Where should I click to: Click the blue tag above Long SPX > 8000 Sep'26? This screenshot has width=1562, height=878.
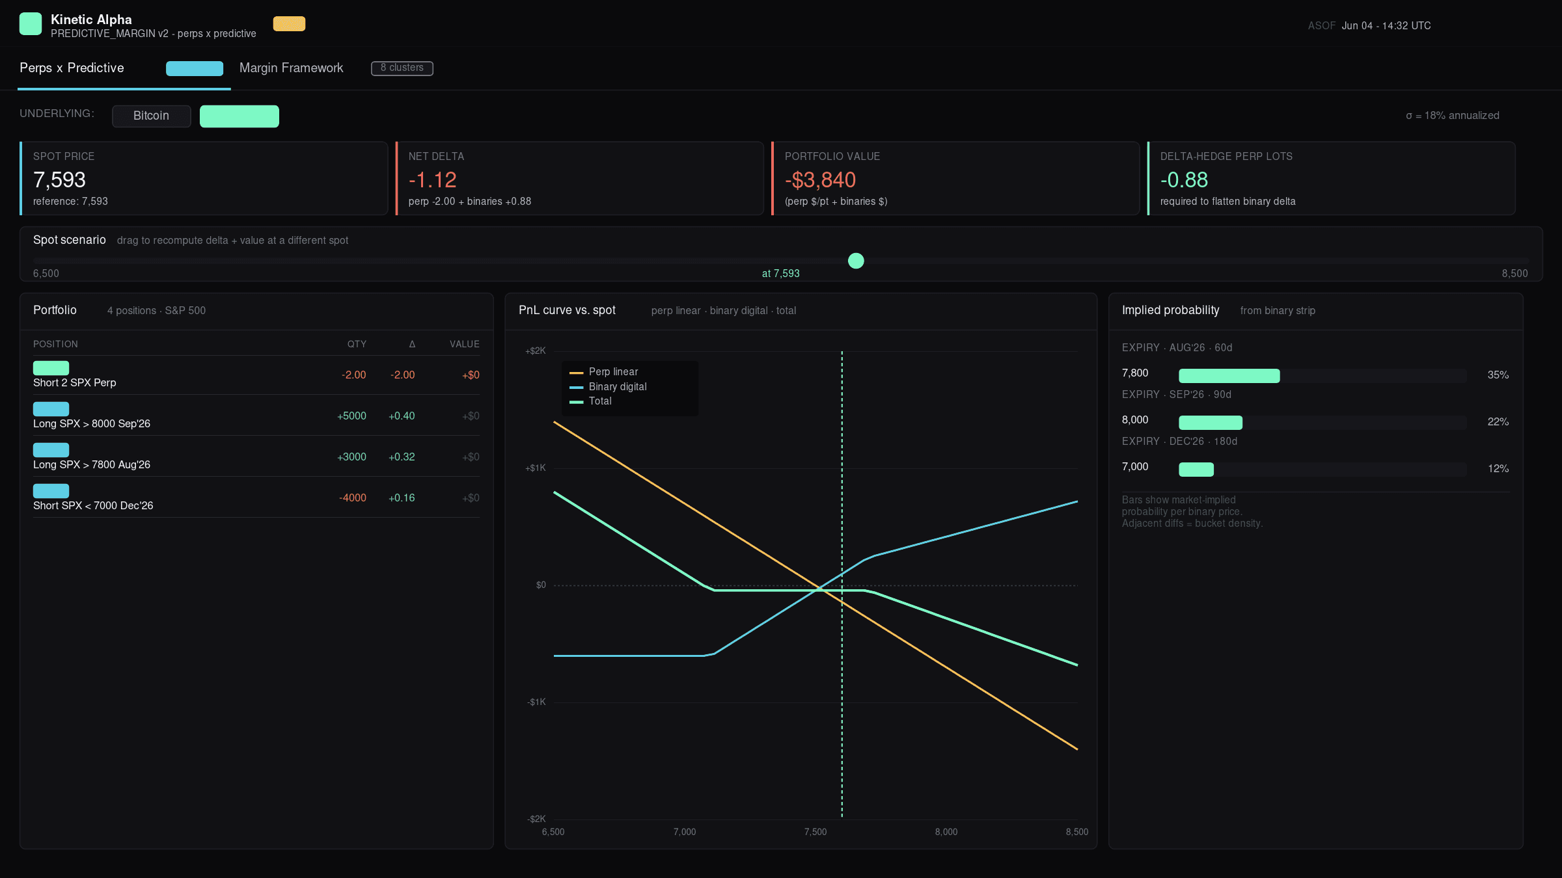51,409
